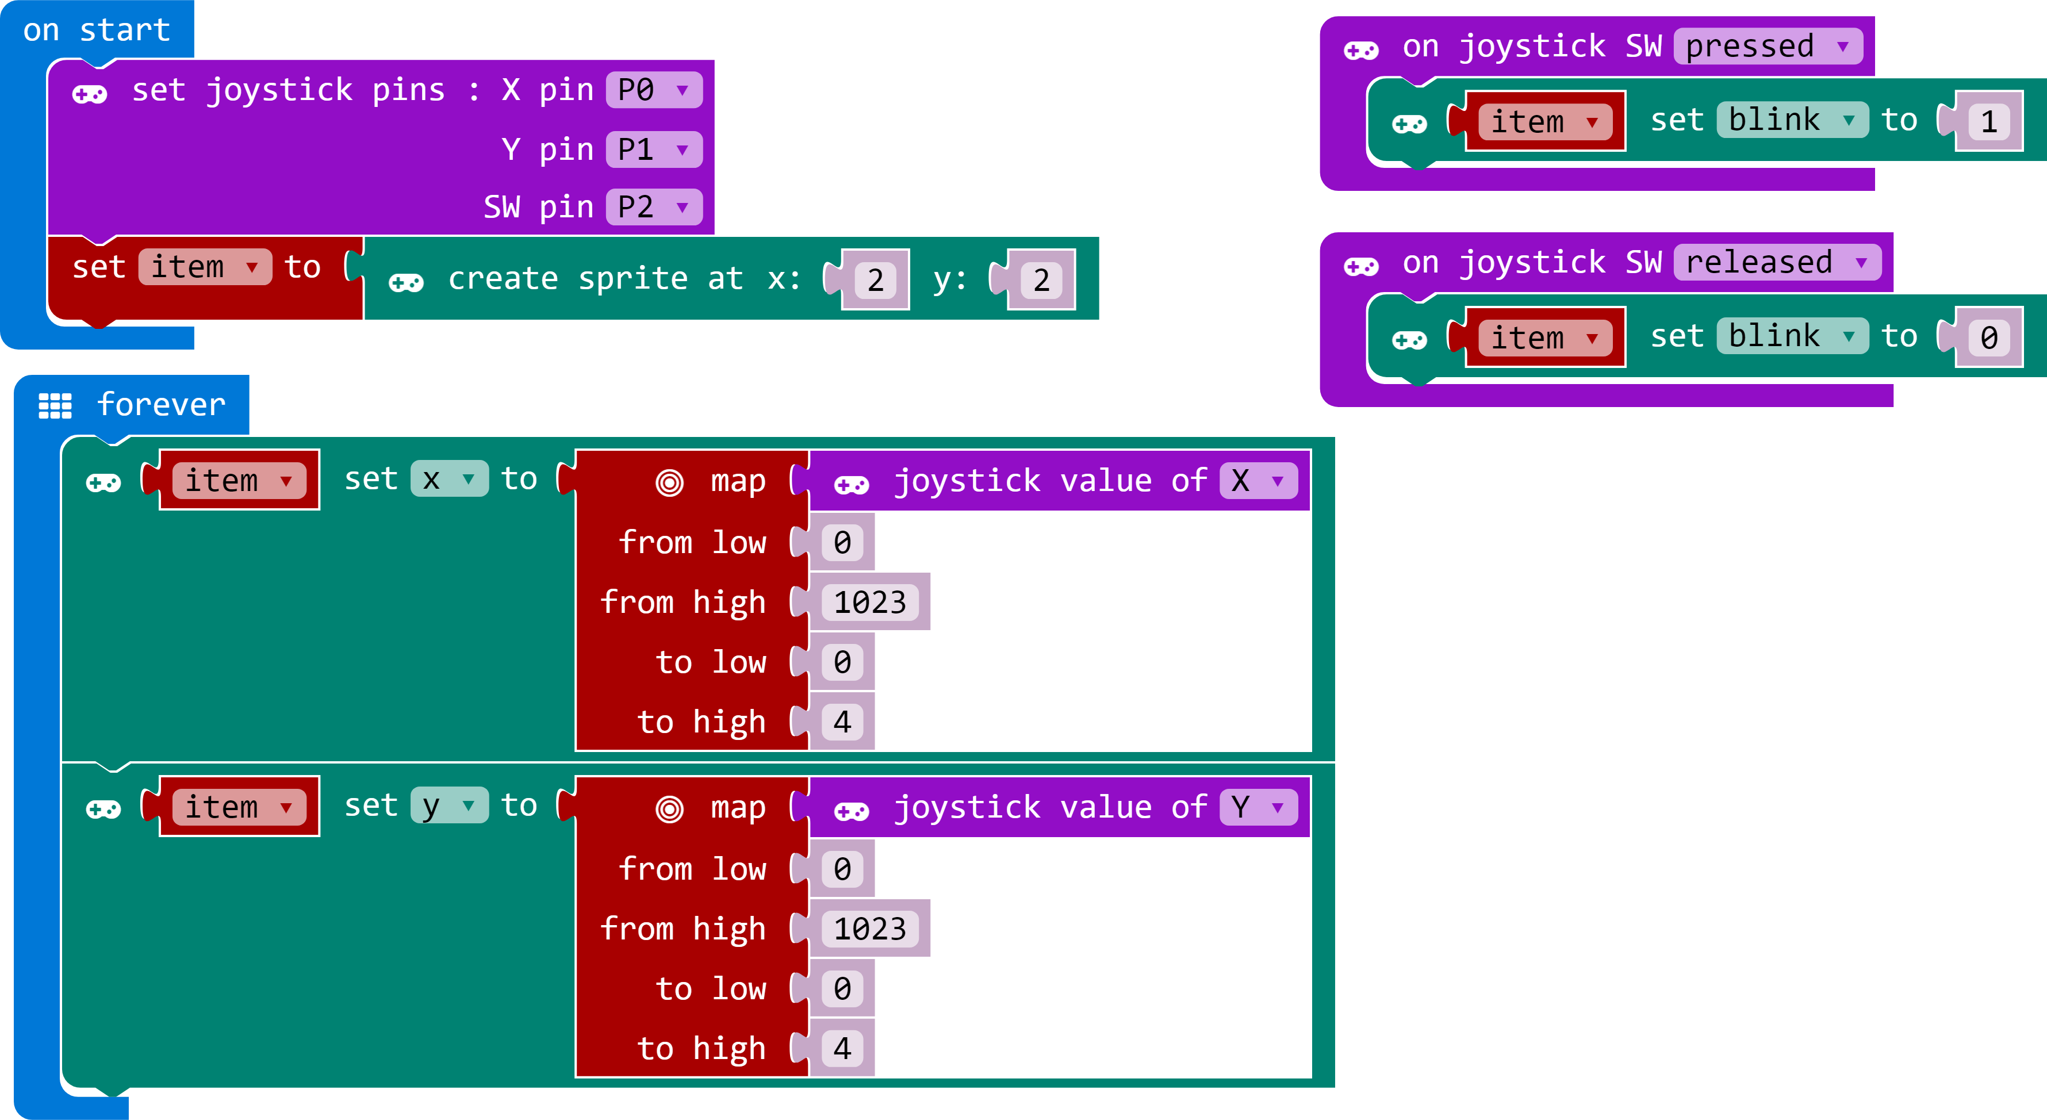Select the on start block label
The height and width of the screenshot is (1120, 2047).
[96, 30]
